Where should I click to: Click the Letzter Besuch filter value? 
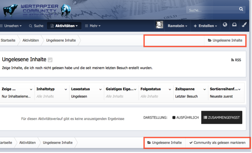point(186,96)
